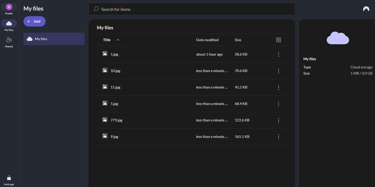Focus the Search for items field

[x=192, y=9]
